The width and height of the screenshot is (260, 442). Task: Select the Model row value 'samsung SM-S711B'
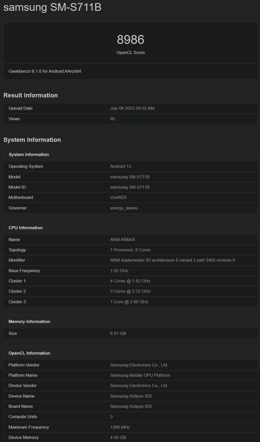click(x=130, y=177)
